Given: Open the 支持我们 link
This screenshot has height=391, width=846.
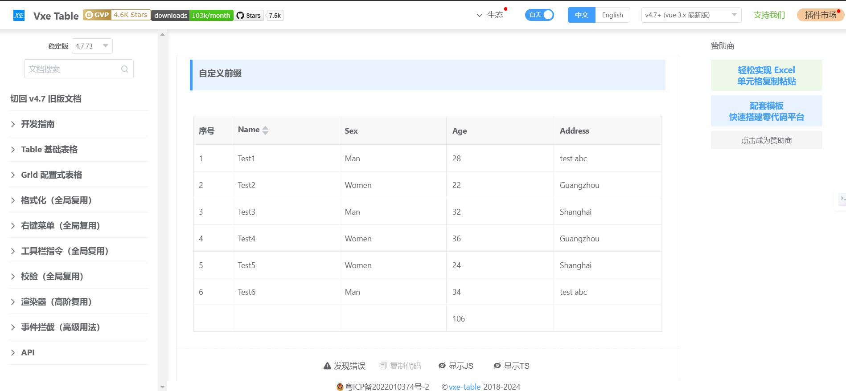Looking at the screenshot, I should pos(769,15).
